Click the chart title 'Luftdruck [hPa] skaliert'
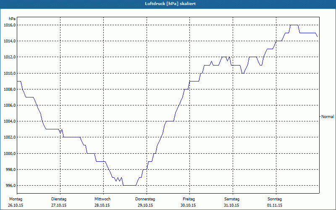This screenshot has width=336, height=210. click(x=171, y=4)
